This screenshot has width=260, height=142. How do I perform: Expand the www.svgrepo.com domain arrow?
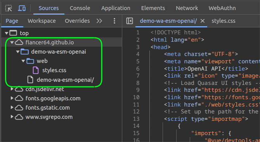12,117
